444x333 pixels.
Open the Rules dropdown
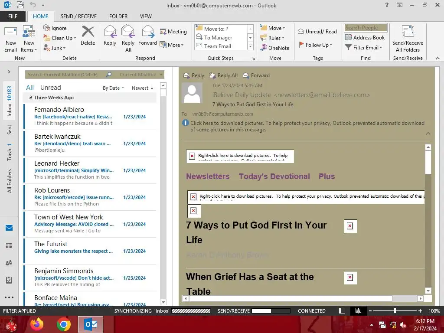coord(272,38)
